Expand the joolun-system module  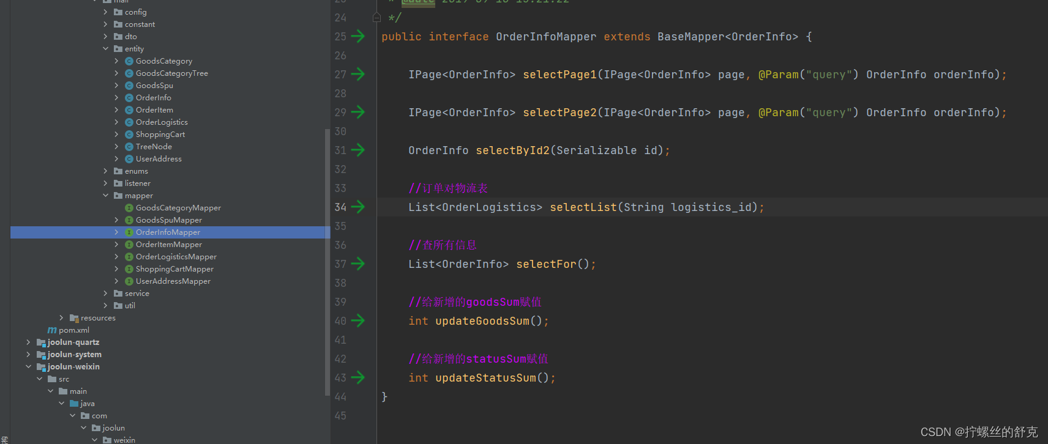[x=28, y=355]
